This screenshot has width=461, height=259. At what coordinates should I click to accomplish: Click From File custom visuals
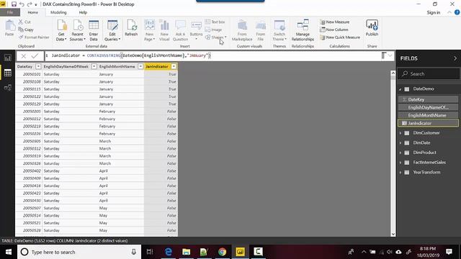pos(261,30)
